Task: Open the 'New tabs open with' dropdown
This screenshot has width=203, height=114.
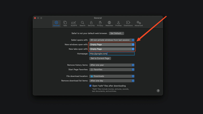Action: pyautogui.click(x=112, y=49)
